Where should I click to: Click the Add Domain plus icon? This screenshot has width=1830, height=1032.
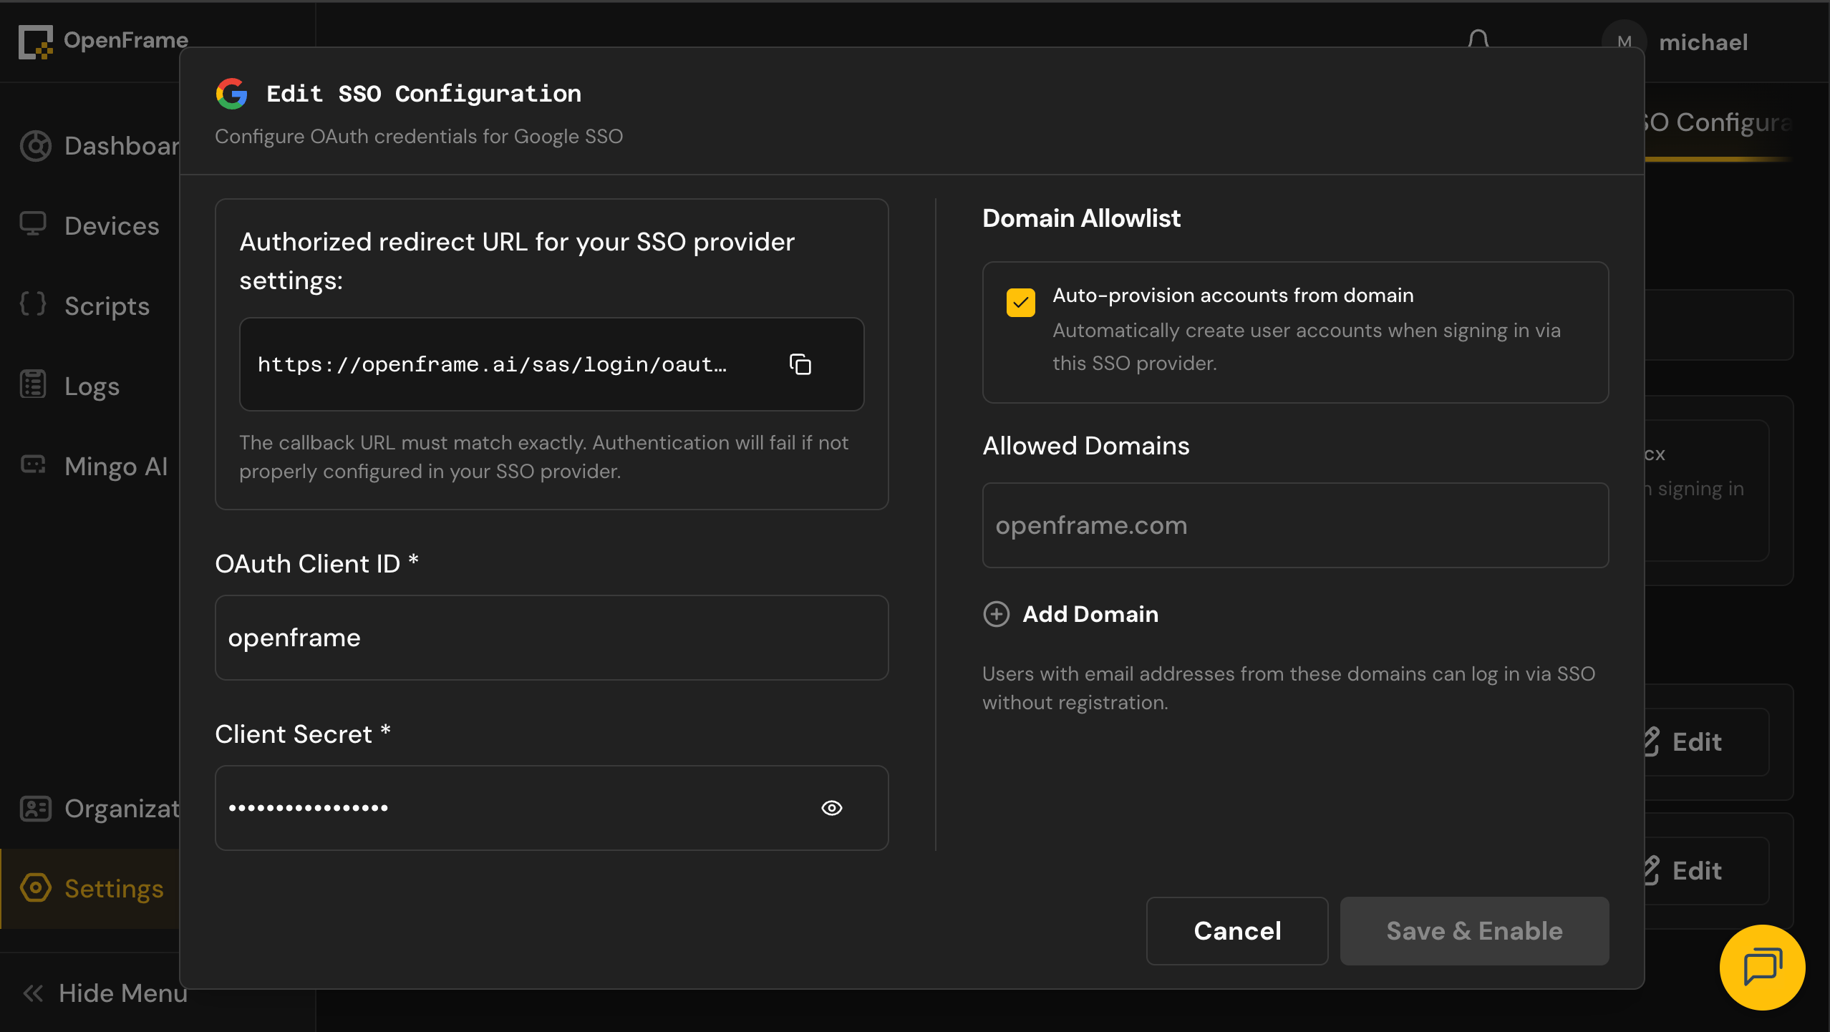[x=996, y=614]
